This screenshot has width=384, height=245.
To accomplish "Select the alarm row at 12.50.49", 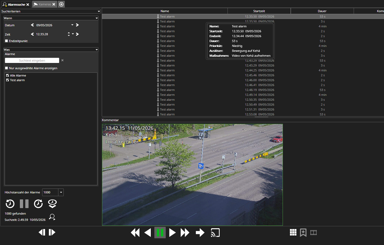I will click(x=243, y=105).
